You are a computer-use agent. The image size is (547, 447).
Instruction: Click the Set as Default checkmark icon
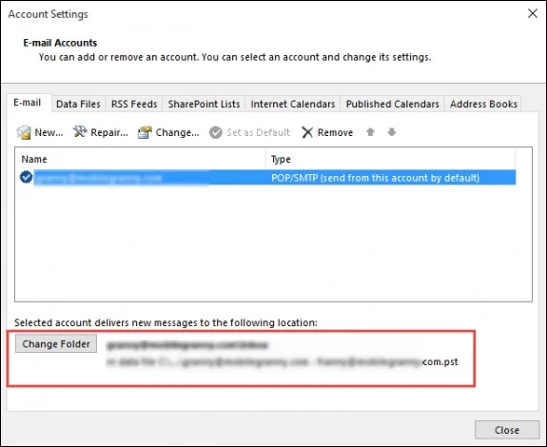[x=216, y=132]
